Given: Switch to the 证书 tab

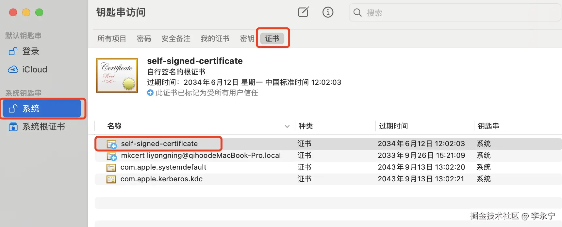Looking at the screenshot, I should pos(272,38).
